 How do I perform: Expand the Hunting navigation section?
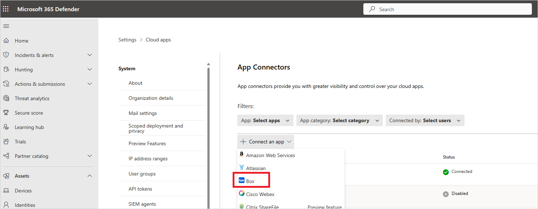coord(90,70)
